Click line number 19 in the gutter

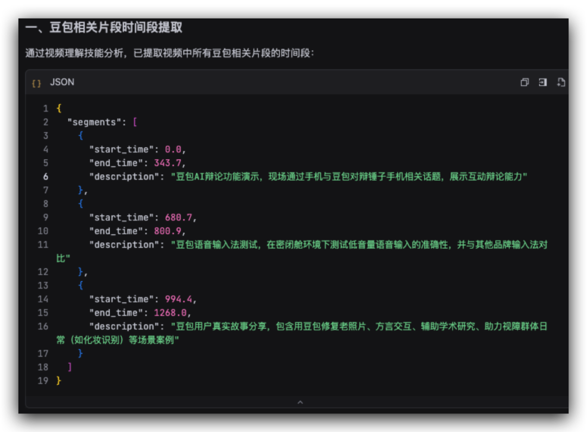pos(43,380)
